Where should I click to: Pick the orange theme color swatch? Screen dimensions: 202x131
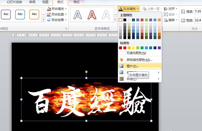(159, 20)
